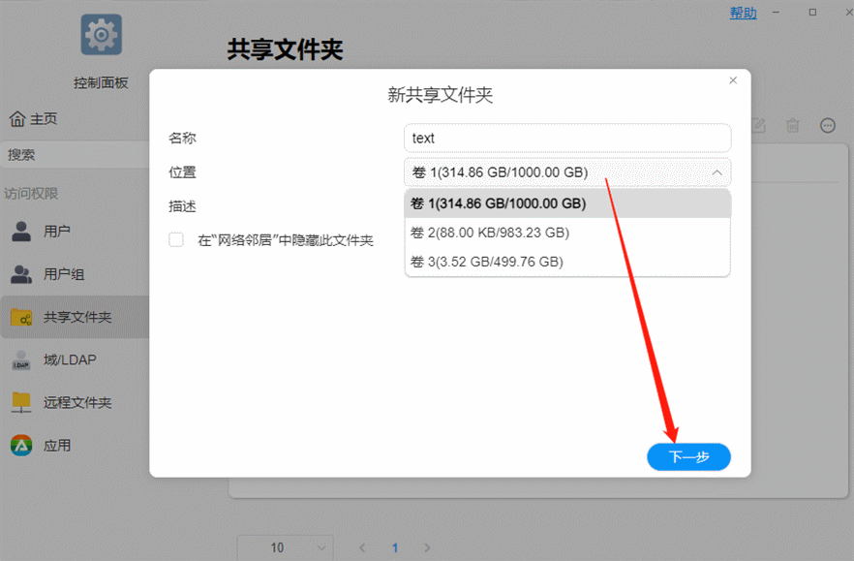Viewport: 854px width, 561px height.
Task: Select 卷 1(314.86 GB/1000.00 GB) option
Action: pyautogui.click(x=567, y=203)
